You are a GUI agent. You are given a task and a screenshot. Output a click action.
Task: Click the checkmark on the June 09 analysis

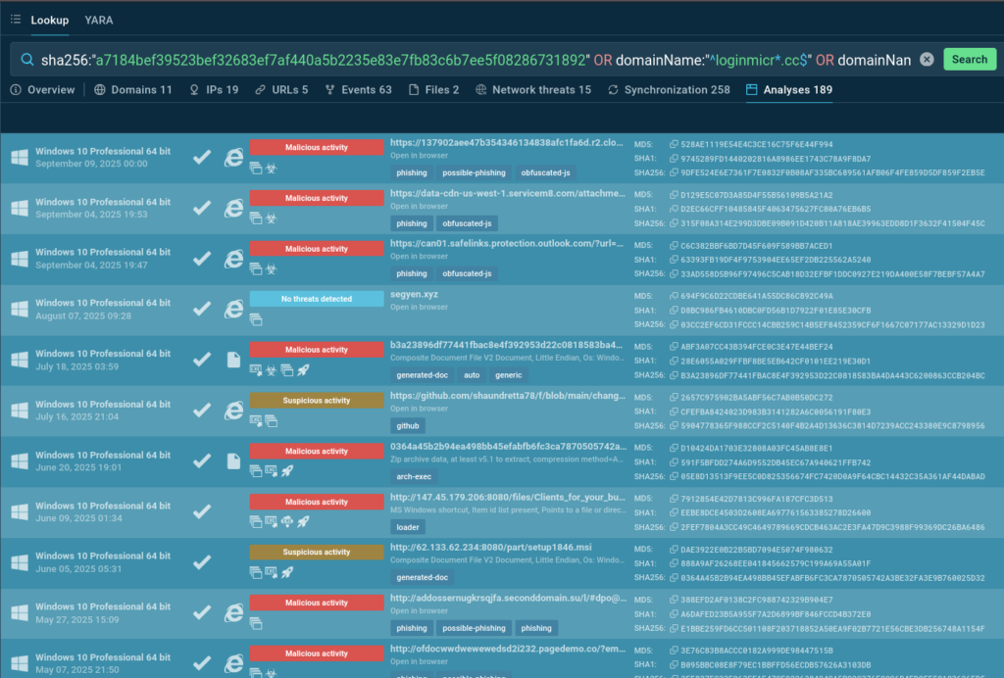click(202, 511)
